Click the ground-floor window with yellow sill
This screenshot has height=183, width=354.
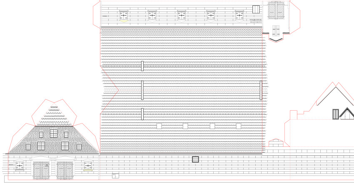click(x=88, y=166)
